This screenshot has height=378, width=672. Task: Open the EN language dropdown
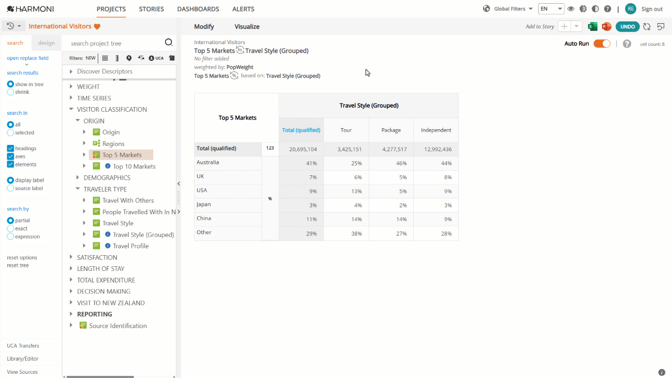(551, 9)
